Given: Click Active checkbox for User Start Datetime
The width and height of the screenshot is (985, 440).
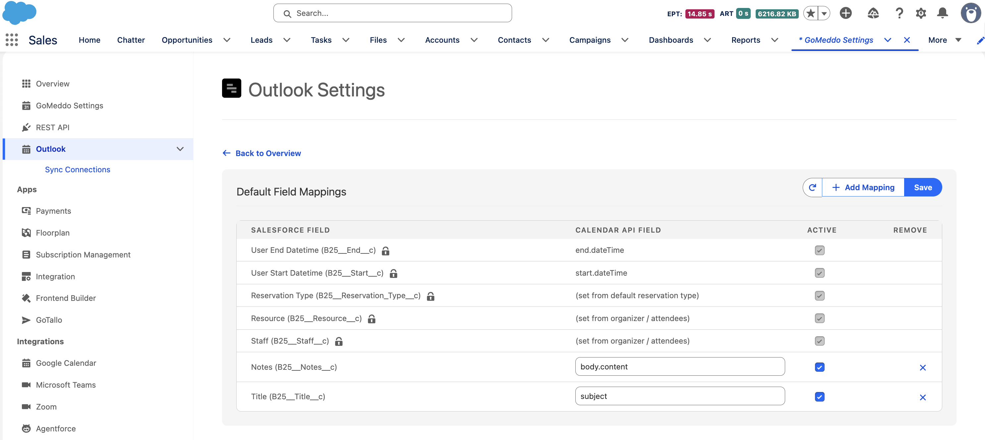Looking at the screenshot, I should pyautogui.click(x=819, y=273).
